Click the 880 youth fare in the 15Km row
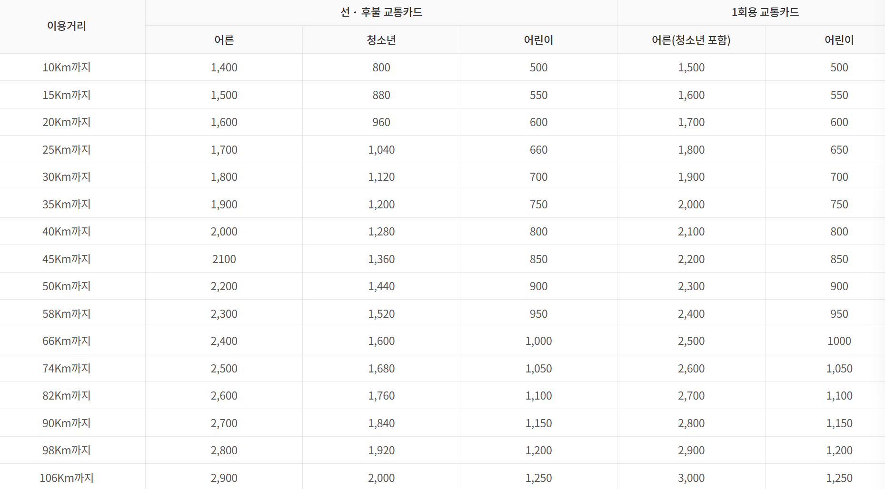Screen dimensions: 885x489 pyautogui.click(x=381, y=95)
